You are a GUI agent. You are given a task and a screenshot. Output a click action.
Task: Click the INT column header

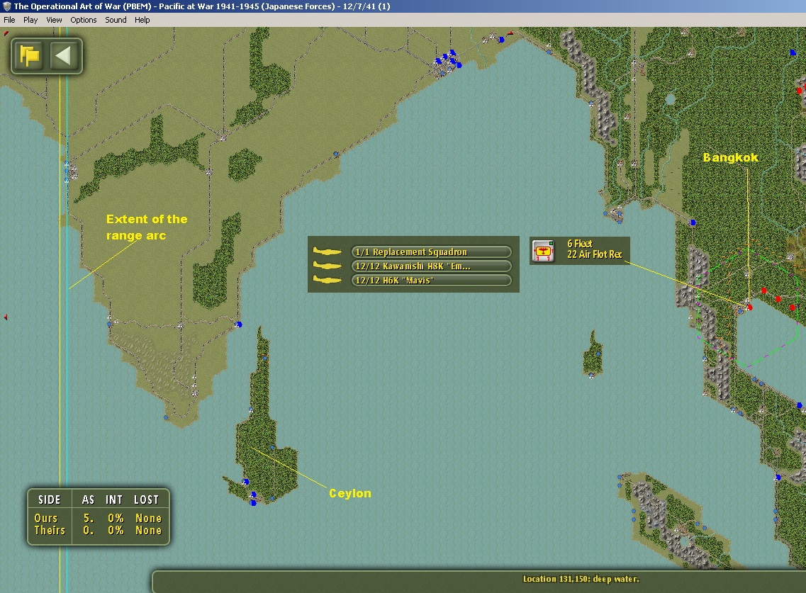[114, 499]
